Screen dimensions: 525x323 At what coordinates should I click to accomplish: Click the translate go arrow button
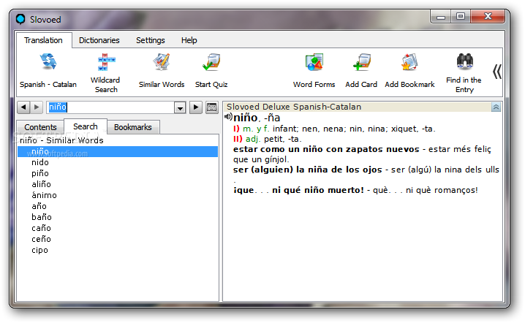[x=196, y=107]
